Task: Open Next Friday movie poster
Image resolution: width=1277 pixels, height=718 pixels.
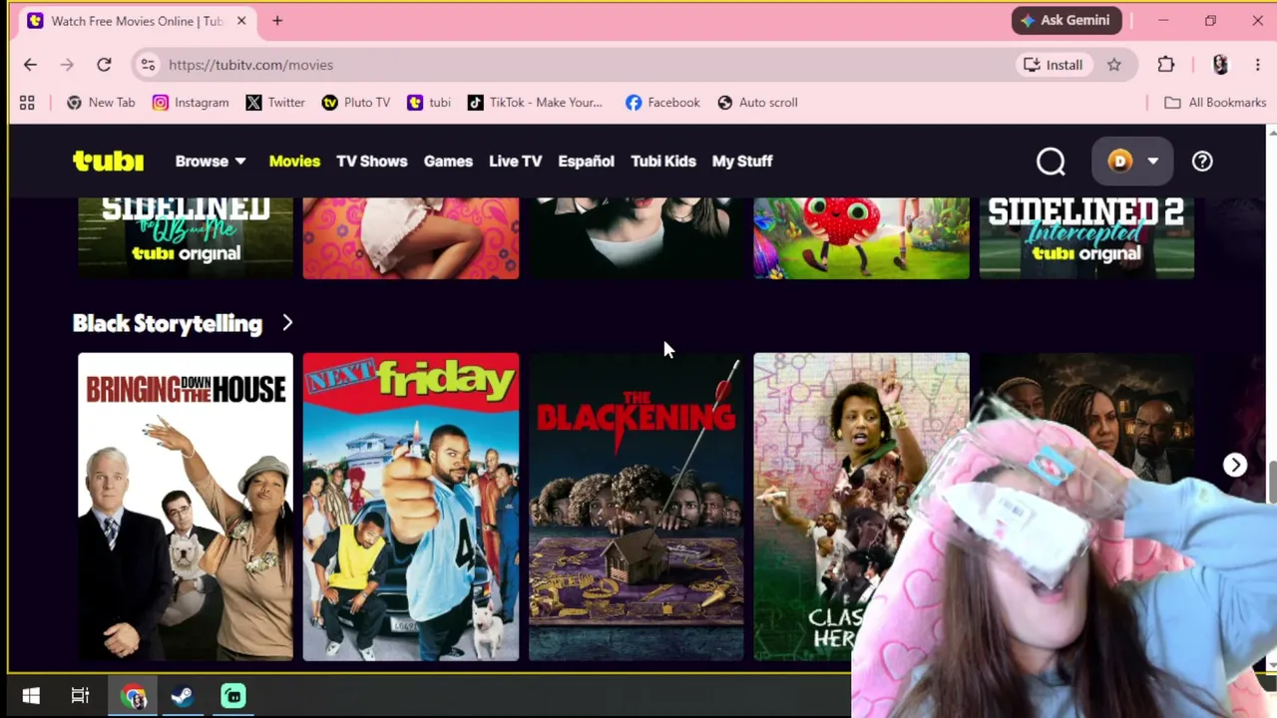Action: (x=411, y=507)
